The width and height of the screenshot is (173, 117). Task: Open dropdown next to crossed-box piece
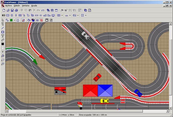86,15
